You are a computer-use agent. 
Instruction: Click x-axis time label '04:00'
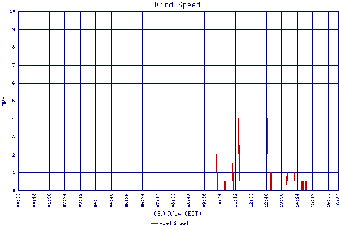96,200
